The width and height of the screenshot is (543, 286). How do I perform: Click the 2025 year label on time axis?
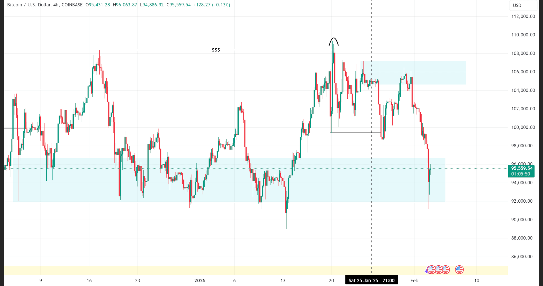(x=200, y=281)
